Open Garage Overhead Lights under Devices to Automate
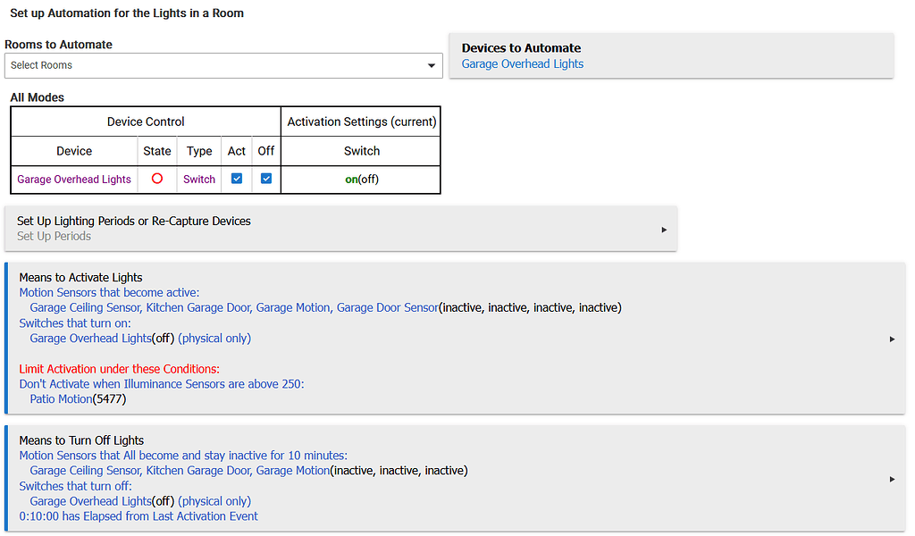This screenshot has width=915, height=536. click(522, 64)
